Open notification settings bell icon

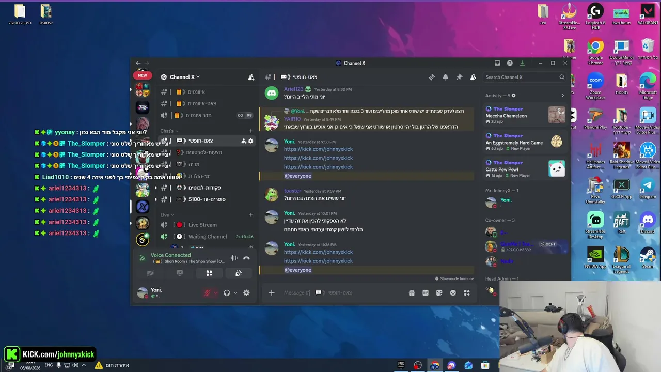[x=445, y=77]
